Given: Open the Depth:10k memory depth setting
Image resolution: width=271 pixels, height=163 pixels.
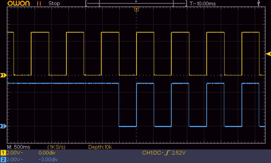Looking at the screenshot, I should tap(100, 146).
